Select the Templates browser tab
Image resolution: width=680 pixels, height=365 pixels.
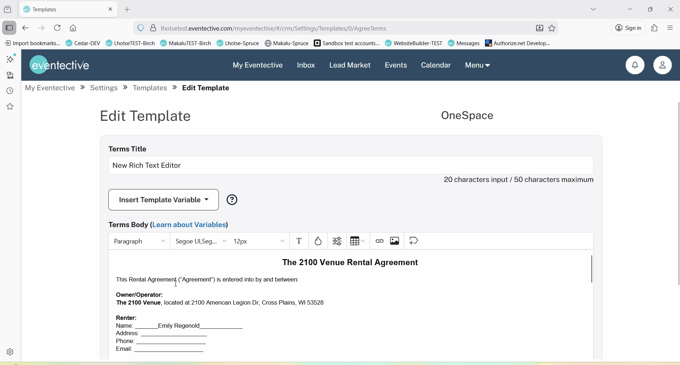[68, 10]
